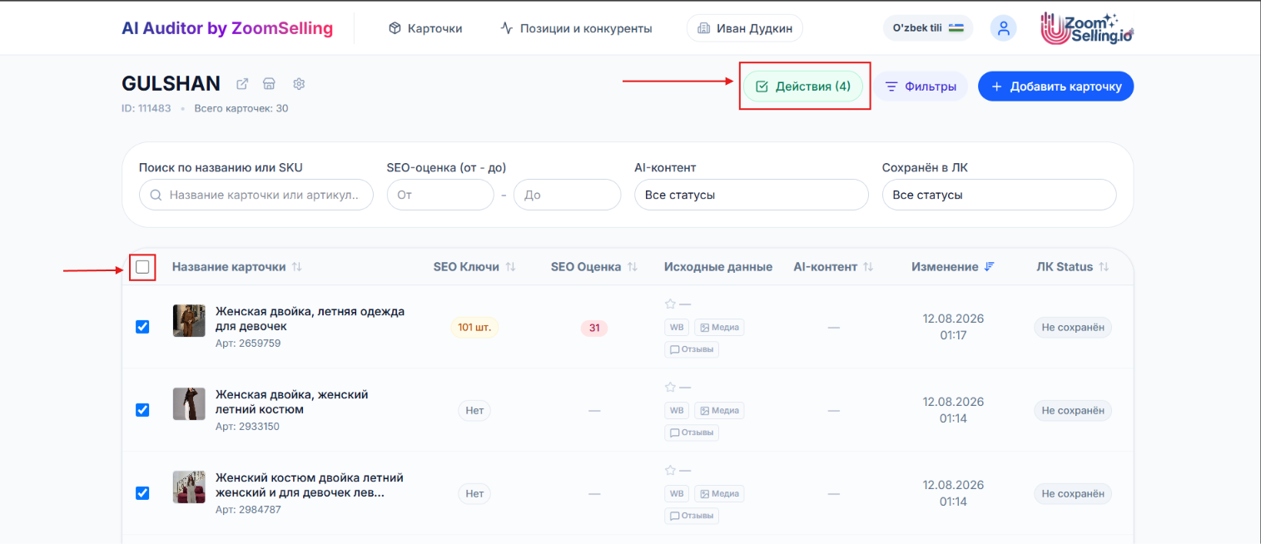Open store link icon next to GULSHAN
This screenshot has height=544, width=1261.
coord(242,84)
